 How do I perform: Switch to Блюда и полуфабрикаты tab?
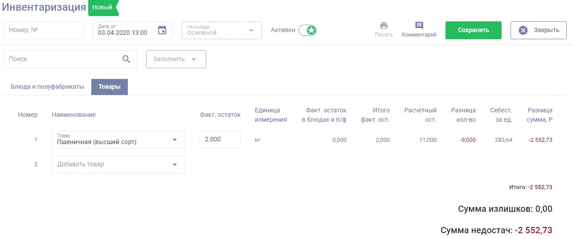pos(47,87)
